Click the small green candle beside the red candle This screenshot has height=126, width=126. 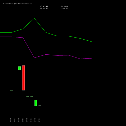coord(19,68)
